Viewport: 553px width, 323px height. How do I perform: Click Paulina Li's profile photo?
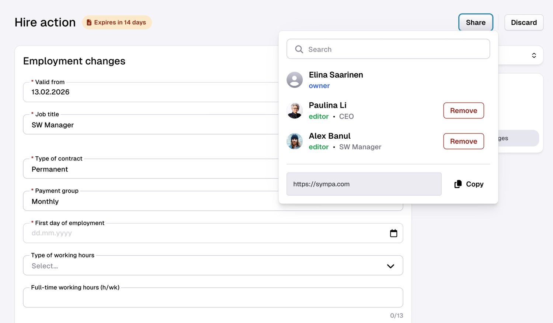[295, 110]
